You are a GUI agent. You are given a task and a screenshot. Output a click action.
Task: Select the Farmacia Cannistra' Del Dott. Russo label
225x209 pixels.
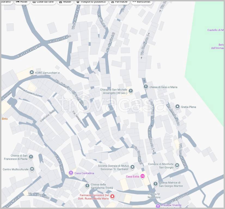click(93, 197)
